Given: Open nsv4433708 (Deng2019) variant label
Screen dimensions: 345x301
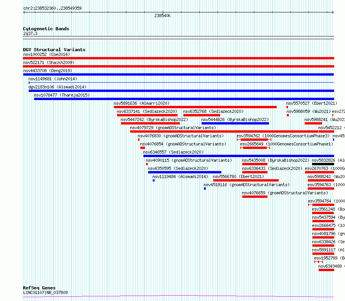Looking at the screenshot, I should [48, 71].
